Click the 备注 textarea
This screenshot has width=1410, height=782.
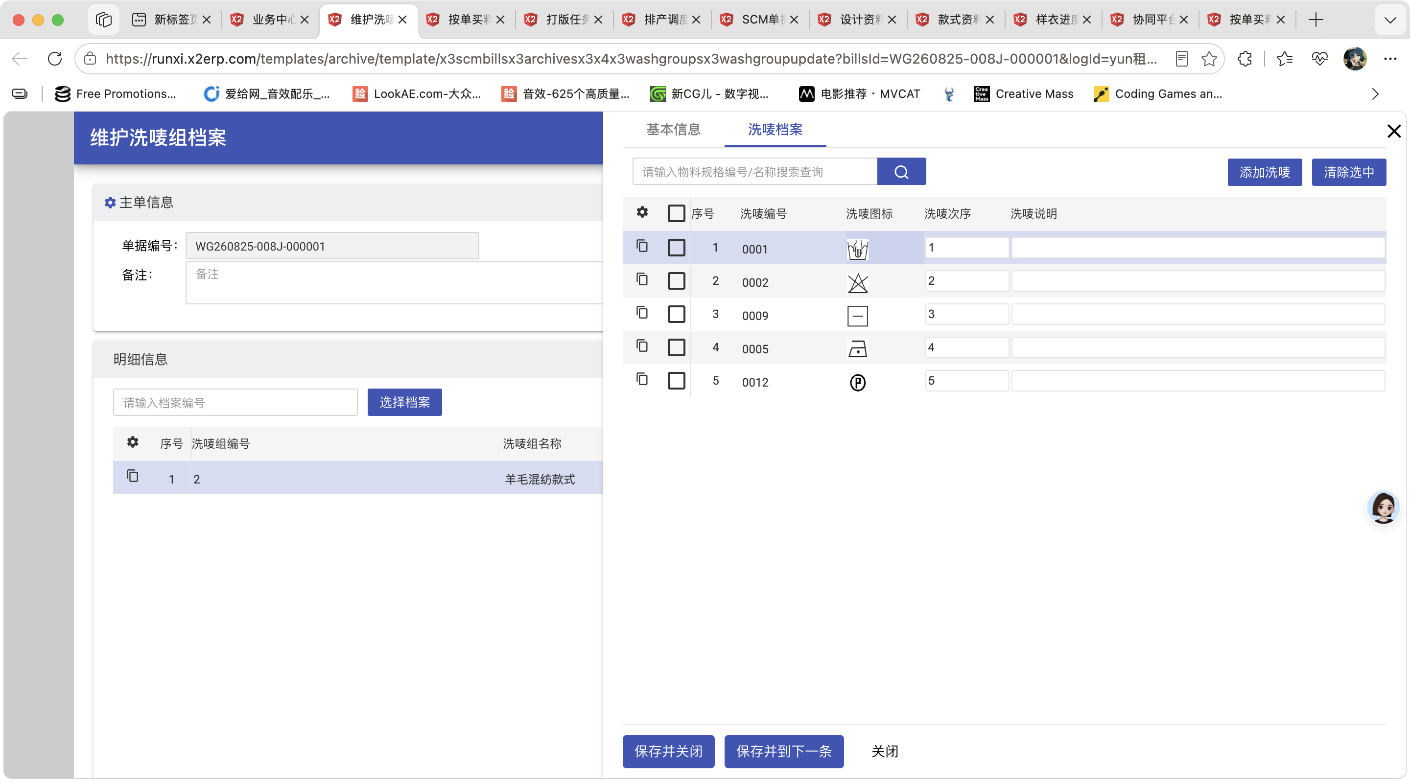pos(394,282)
